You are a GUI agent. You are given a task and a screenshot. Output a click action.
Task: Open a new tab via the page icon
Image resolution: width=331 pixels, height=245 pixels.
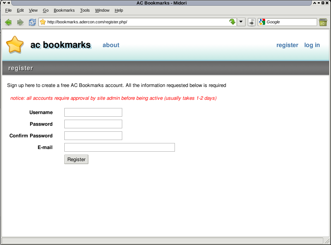pyautogui.click(x=251, y=22)
